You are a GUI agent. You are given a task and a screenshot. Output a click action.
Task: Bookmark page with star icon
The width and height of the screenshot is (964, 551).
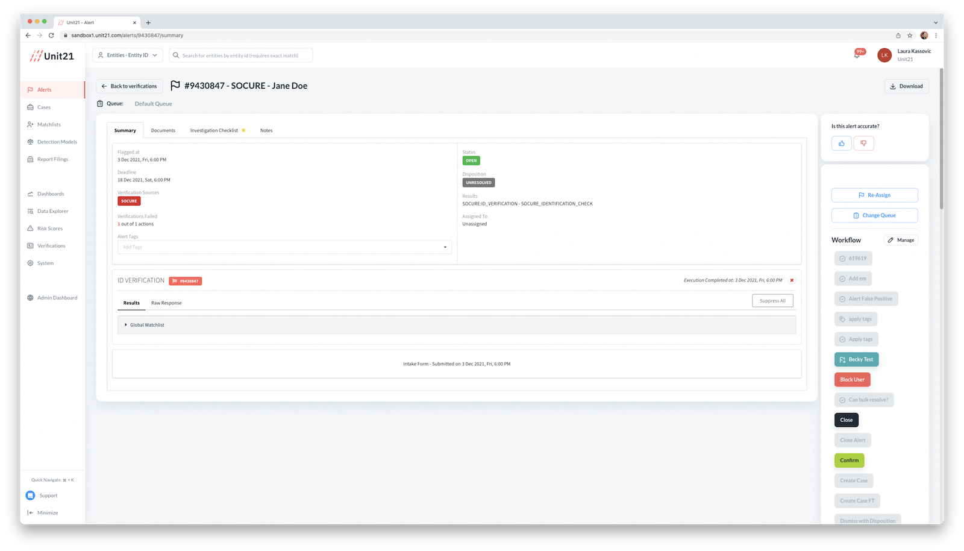[910, 36]
